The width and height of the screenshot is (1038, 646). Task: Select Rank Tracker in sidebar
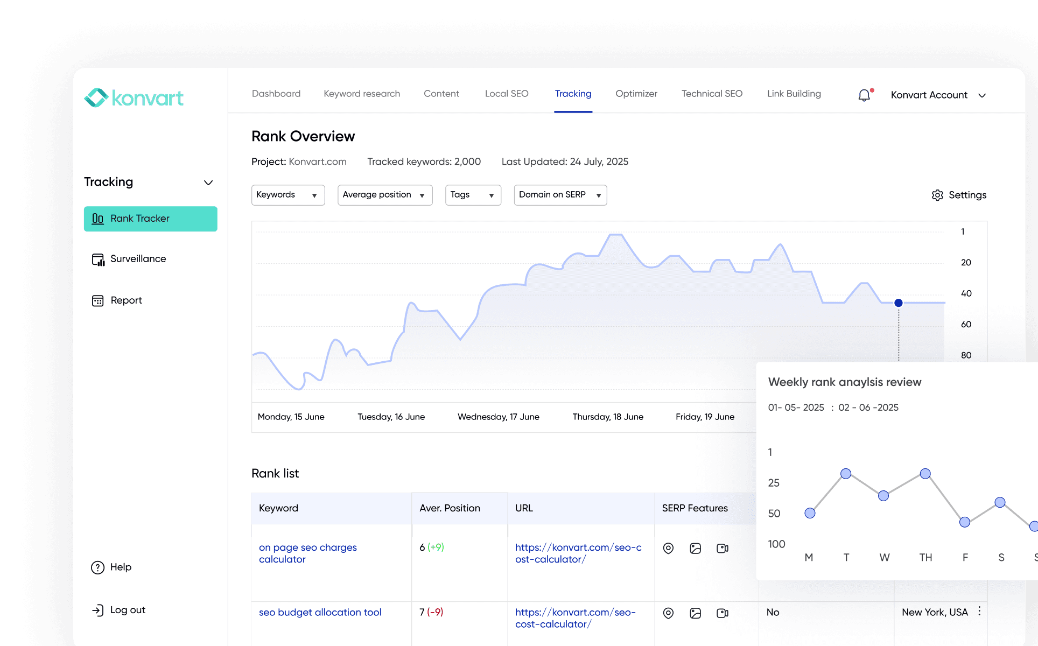150,219
